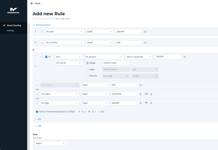
Task: Open the txn_amount dropdown
Action: [104, 57]
